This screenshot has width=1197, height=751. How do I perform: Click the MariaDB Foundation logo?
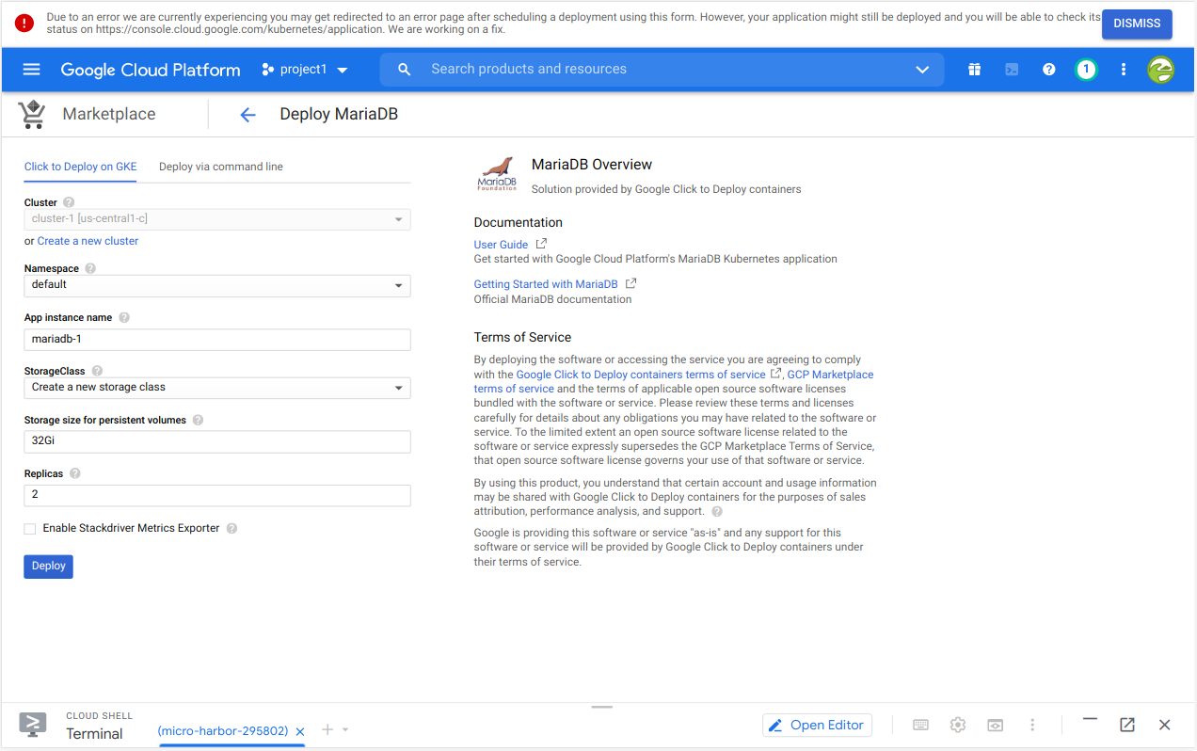498,174
